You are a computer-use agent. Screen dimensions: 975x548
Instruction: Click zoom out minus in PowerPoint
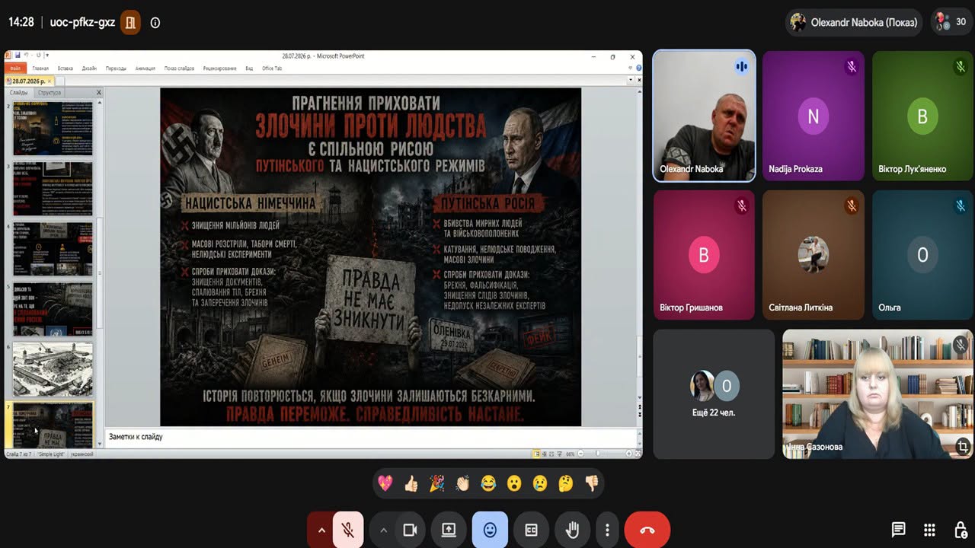pyautogui.click(x=581, y=454)
